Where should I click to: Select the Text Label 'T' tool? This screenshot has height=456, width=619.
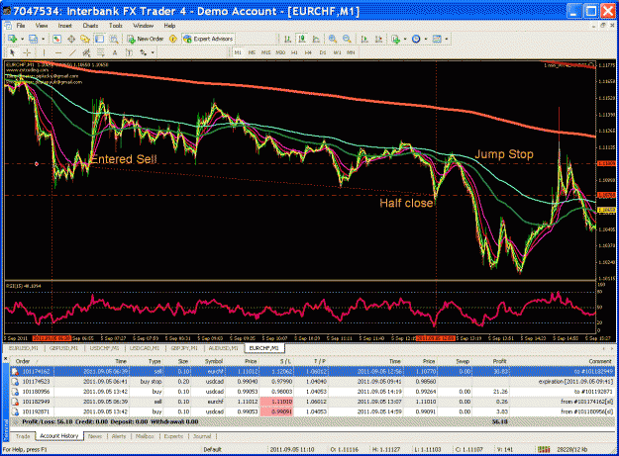tap(129, 52)
